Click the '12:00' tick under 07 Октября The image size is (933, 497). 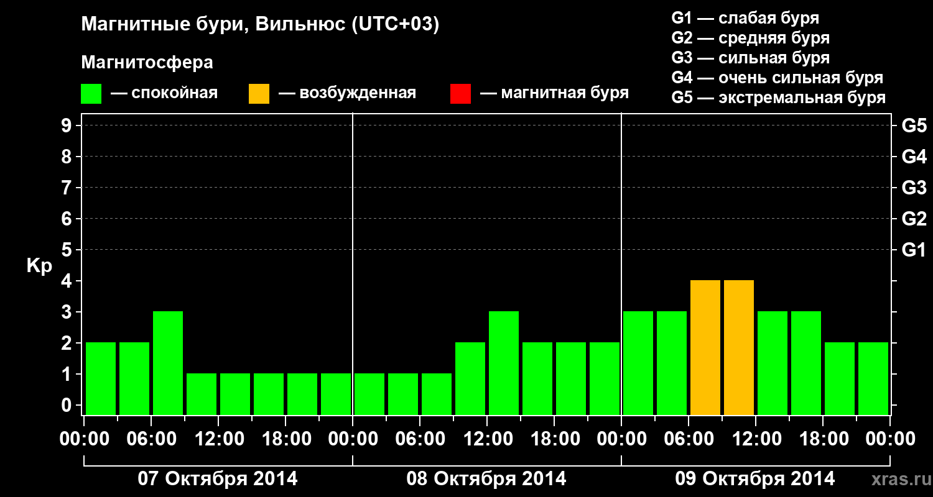tap(219, 439)
